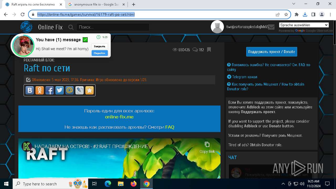Click the video channel K avatar
The width and height of the screenshot is (336, 189).
point(27,146)
